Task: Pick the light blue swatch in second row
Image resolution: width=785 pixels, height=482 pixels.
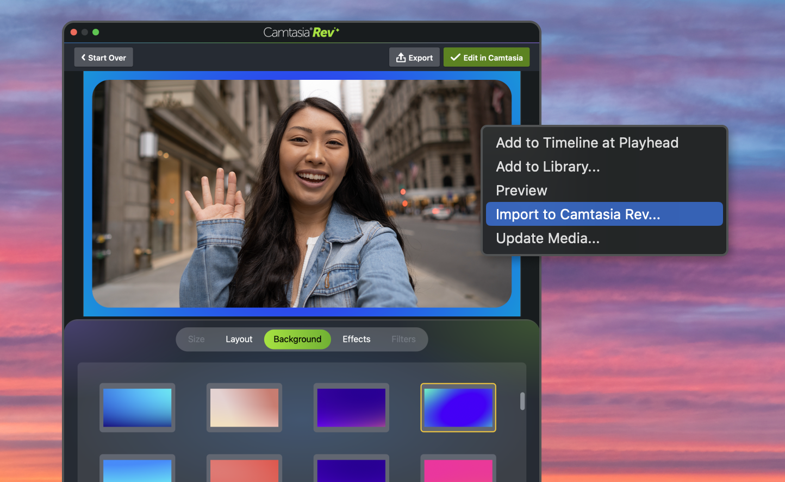Action: click(x=138, y=468)
